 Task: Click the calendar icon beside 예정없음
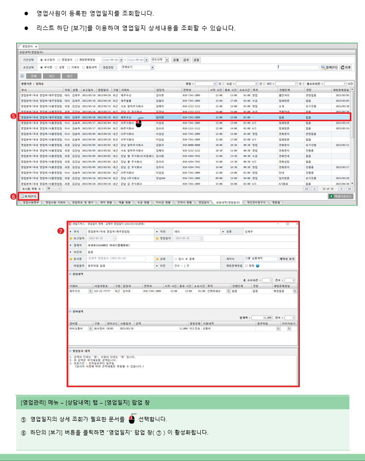(294, 291)
